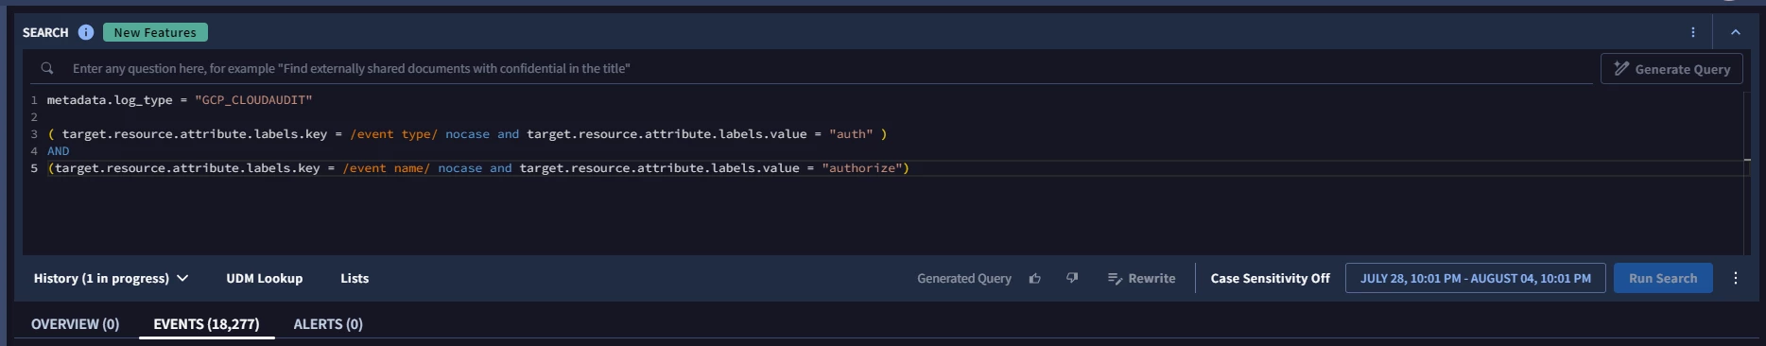Image resolution: width=1766 pixels, height=346 pixels.
Task: Open three-dot menu beside Run Search
Action: (1736, 278)
